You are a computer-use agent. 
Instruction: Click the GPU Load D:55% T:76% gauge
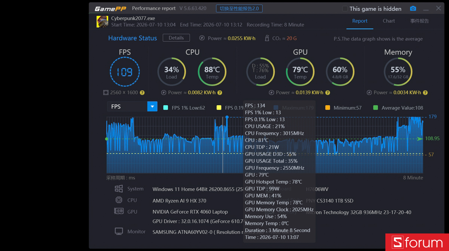point(260,72)
